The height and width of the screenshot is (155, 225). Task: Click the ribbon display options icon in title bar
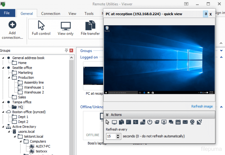tap(186, 4)
